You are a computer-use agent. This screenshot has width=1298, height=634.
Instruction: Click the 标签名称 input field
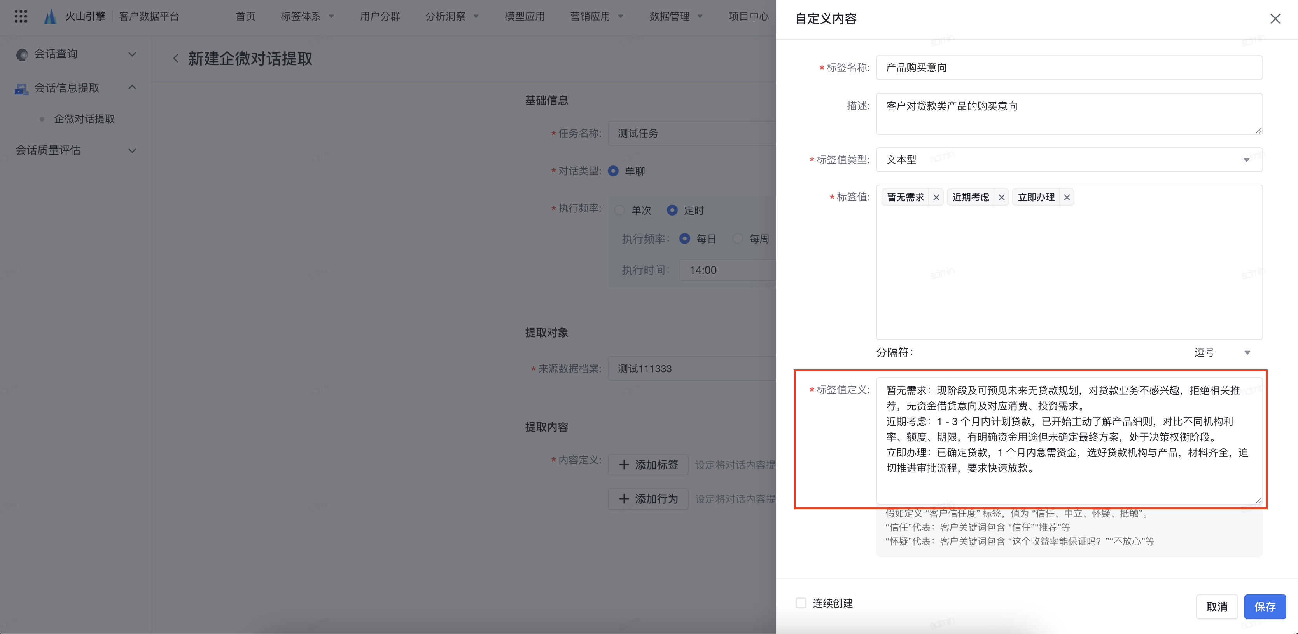(1069, 68)
